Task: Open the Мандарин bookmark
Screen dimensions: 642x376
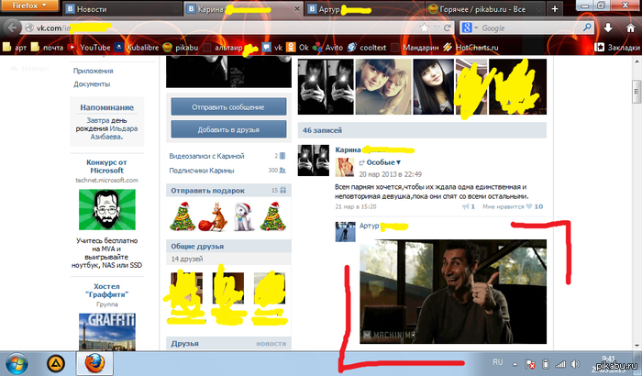Action: [415, 48]
